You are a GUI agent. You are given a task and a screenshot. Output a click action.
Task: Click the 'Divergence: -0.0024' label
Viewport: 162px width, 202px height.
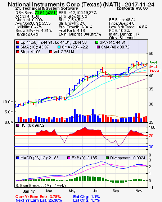[127, 158]
